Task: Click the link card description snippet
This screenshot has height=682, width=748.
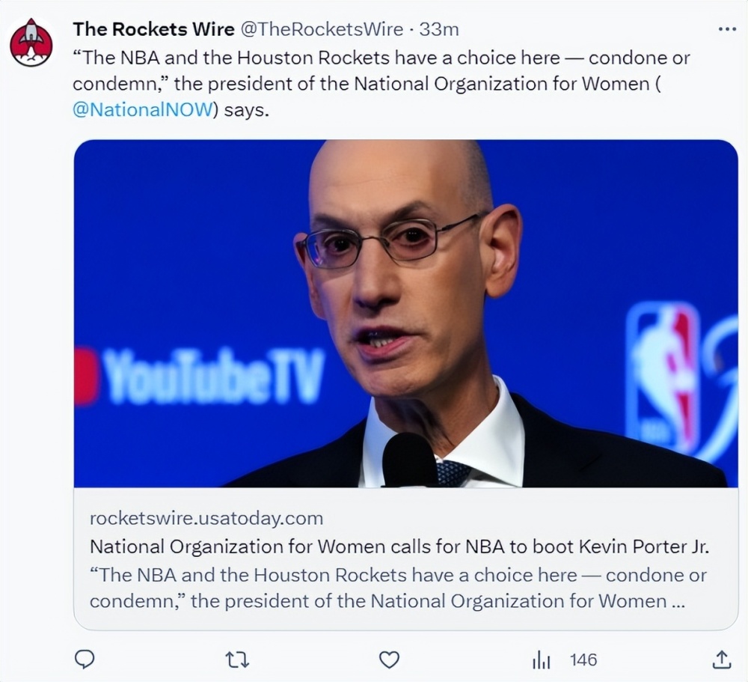Action: pos(397,588)
